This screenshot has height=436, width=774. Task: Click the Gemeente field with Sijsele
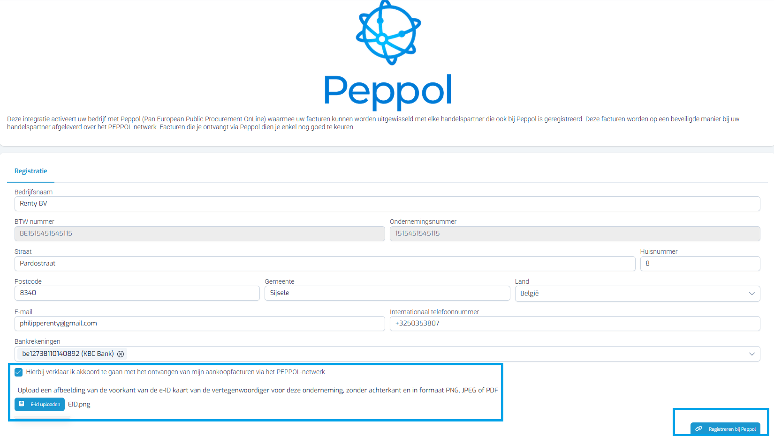(x=387, y=293)
